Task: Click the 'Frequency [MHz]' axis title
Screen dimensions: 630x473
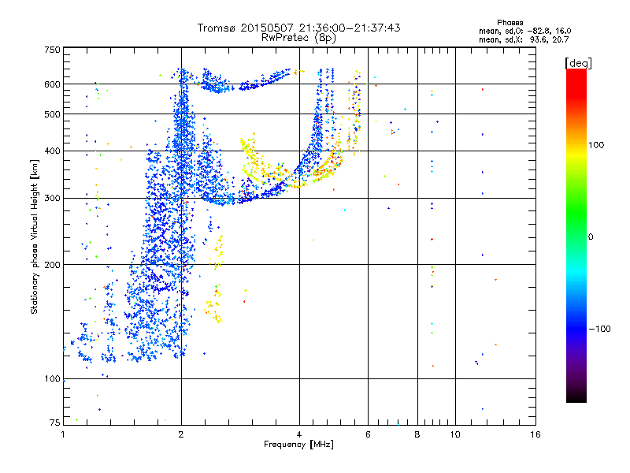Action: point(298,445)
